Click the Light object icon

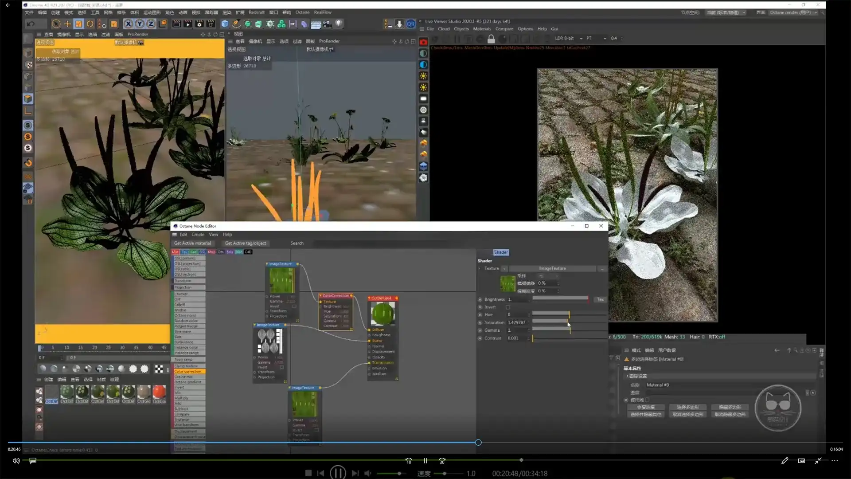[339, 24]
